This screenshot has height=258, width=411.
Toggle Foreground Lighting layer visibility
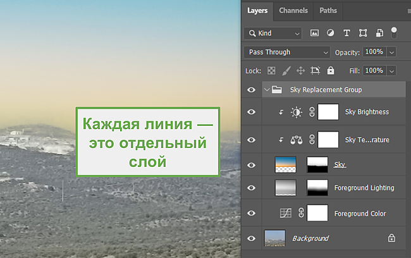click(x=251, y=188)
